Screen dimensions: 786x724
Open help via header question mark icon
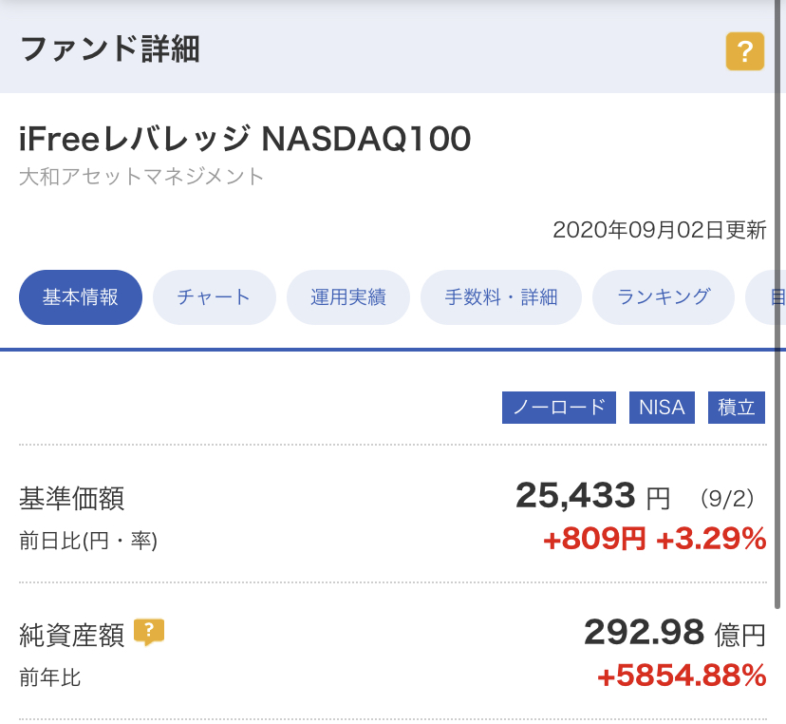744,51
